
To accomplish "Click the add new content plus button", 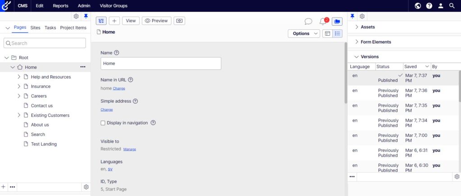I will click(x=114, y=21).
